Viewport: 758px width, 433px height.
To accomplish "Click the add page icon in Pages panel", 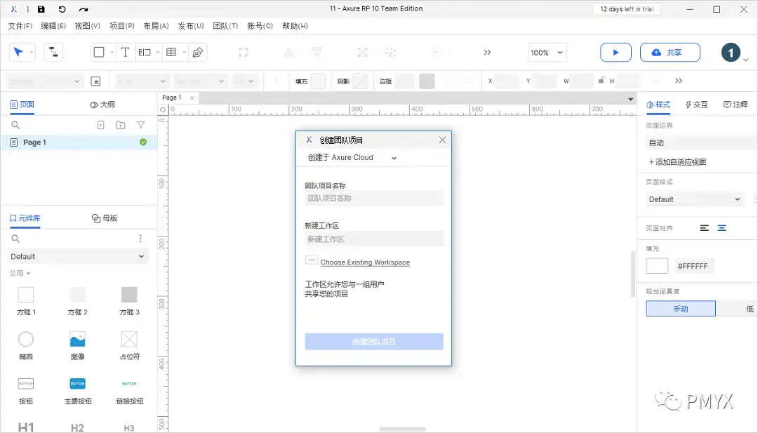I will pos(100,124).
